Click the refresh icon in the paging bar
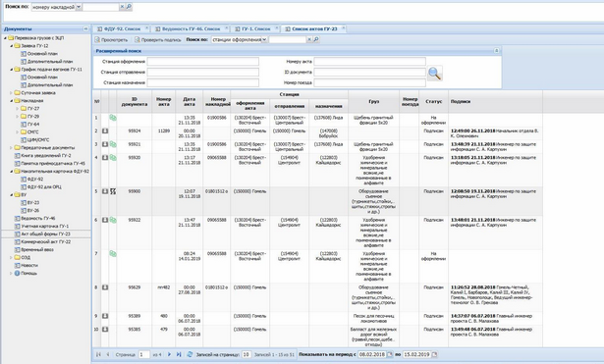 190,354
